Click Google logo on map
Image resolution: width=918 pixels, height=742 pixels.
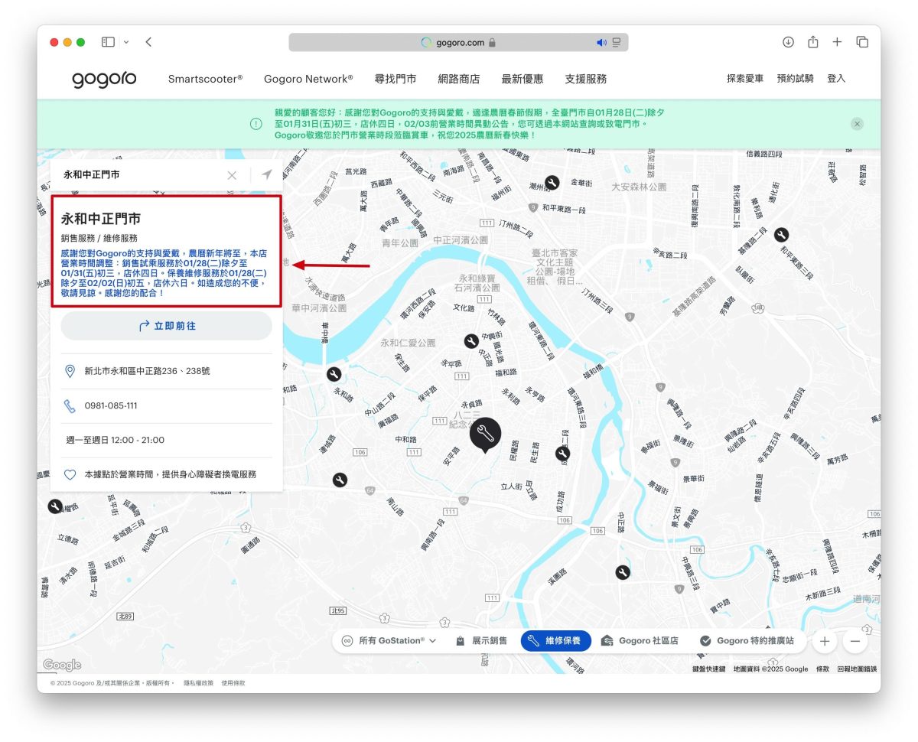(x=62, y=666)
